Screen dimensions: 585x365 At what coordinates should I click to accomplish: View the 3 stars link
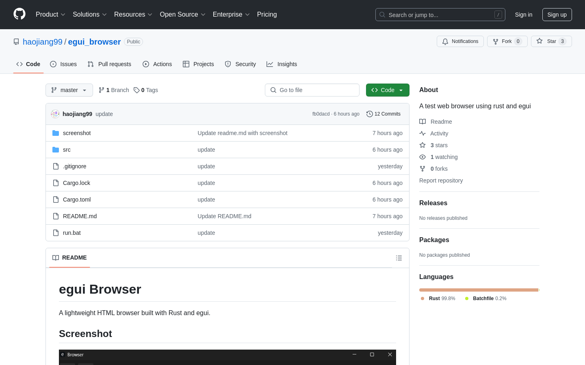[x=433, y=145]
